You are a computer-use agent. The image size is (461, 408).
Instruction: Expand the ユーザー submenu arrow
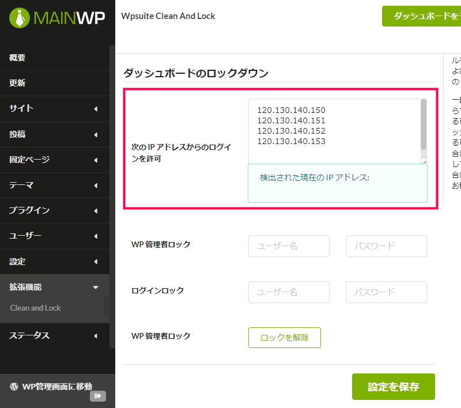click(96, 236)
